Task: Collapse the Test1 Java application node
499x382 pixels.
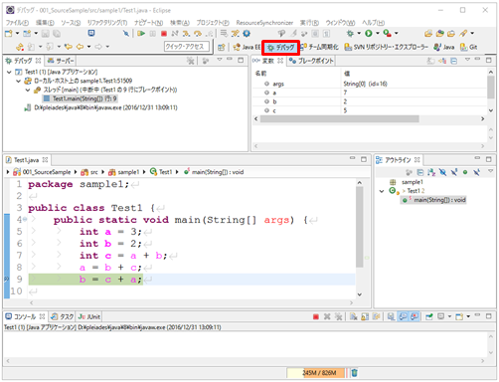Action: pyautogui.click(x=9, y=72)
